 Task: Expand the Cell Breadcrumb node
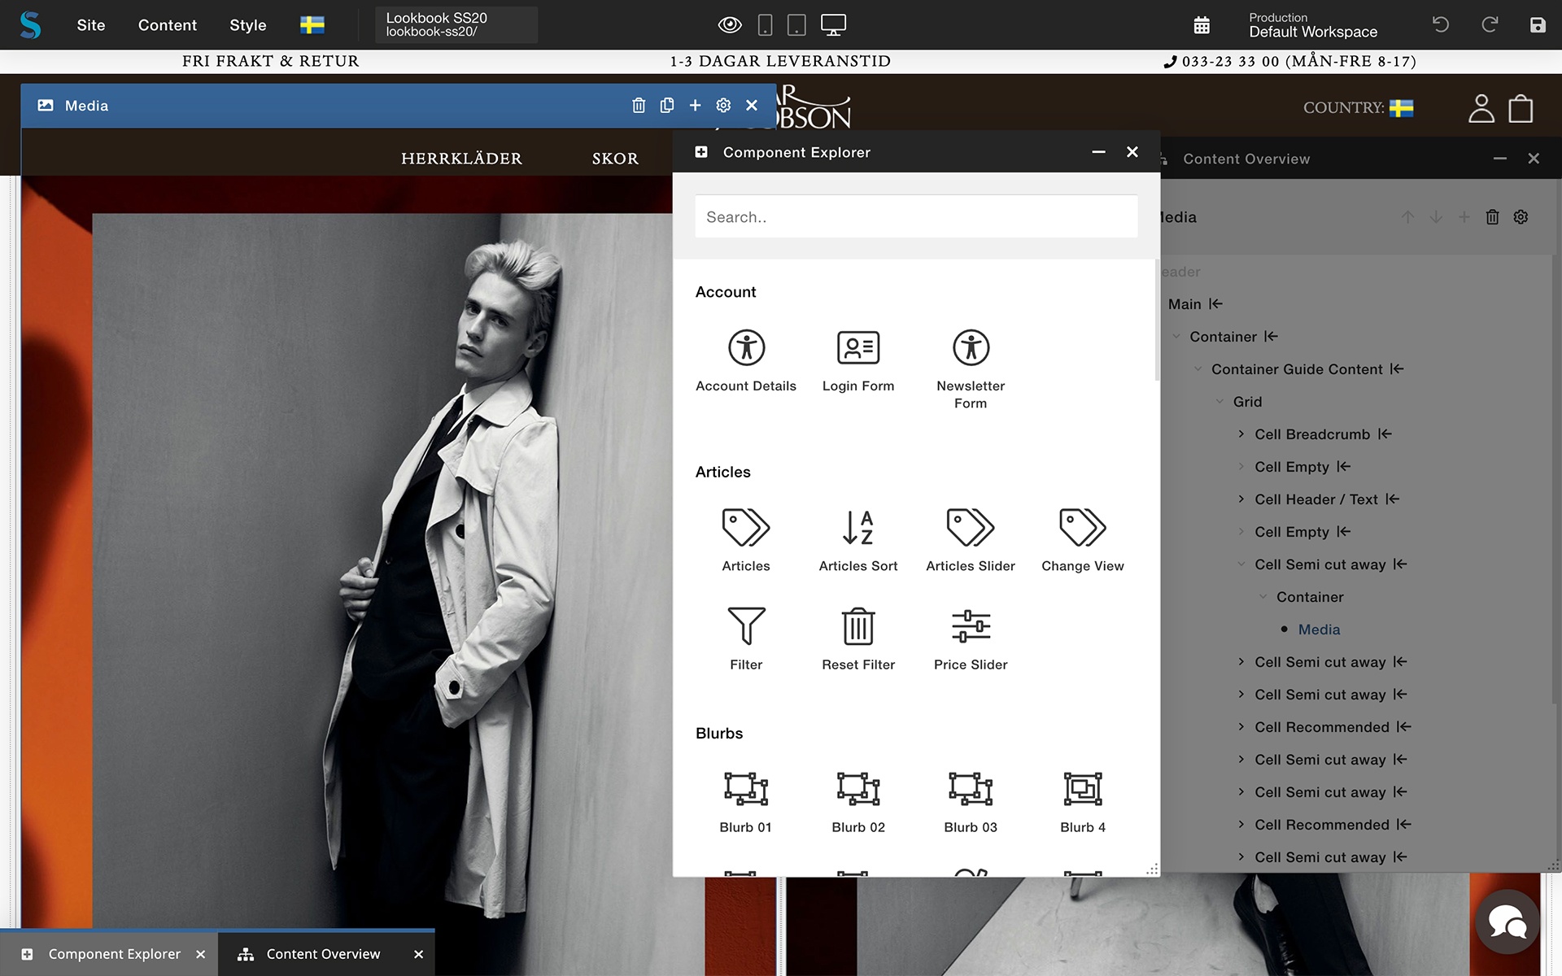pyautogui.click(x=1241, y=434)
